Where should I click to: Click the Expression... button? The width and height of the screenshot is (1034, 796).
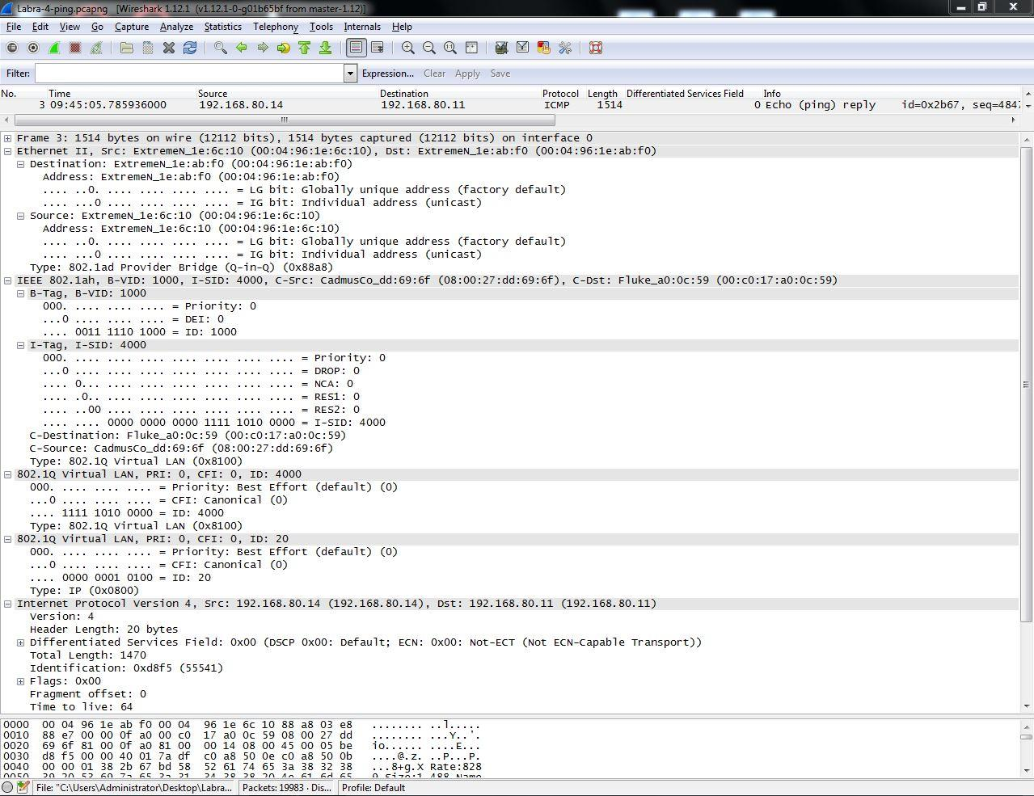[x=388, y=74]
